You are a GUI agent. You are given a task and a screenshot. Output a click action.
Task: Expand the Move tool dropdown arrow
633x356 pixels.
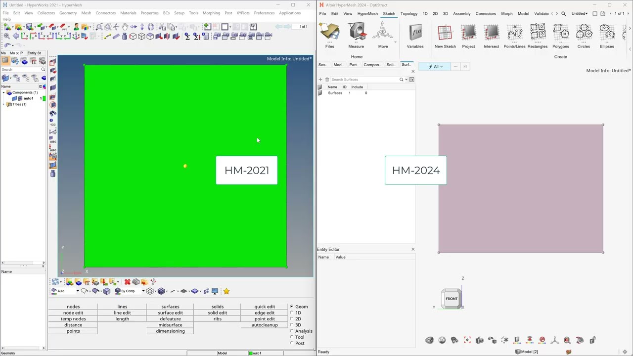tap(395, 42)
